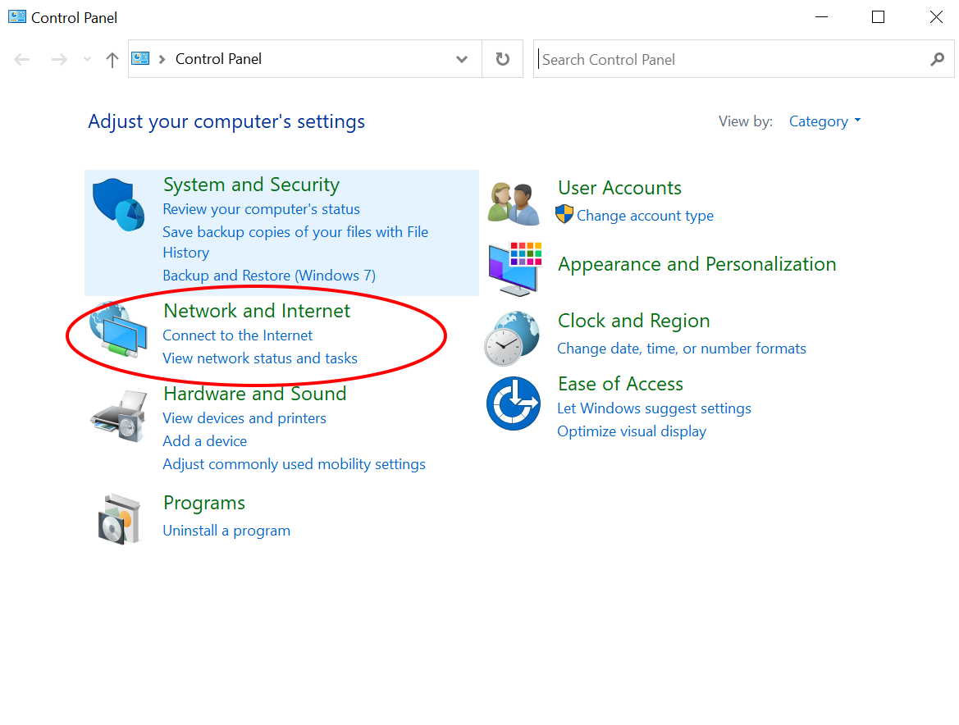This screenshot has height=725, width=959.
Task: Open the address bar history dropdown
Action: 462,60
